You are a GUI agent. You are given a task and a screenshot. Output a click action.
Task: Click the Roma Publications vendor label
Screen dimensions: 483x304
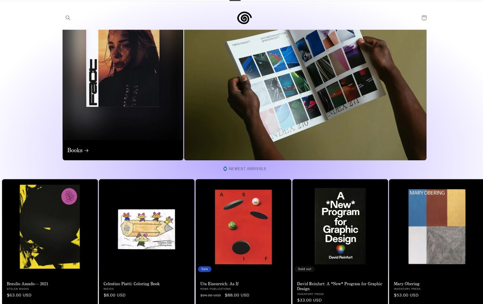click(x=216, y=289)
